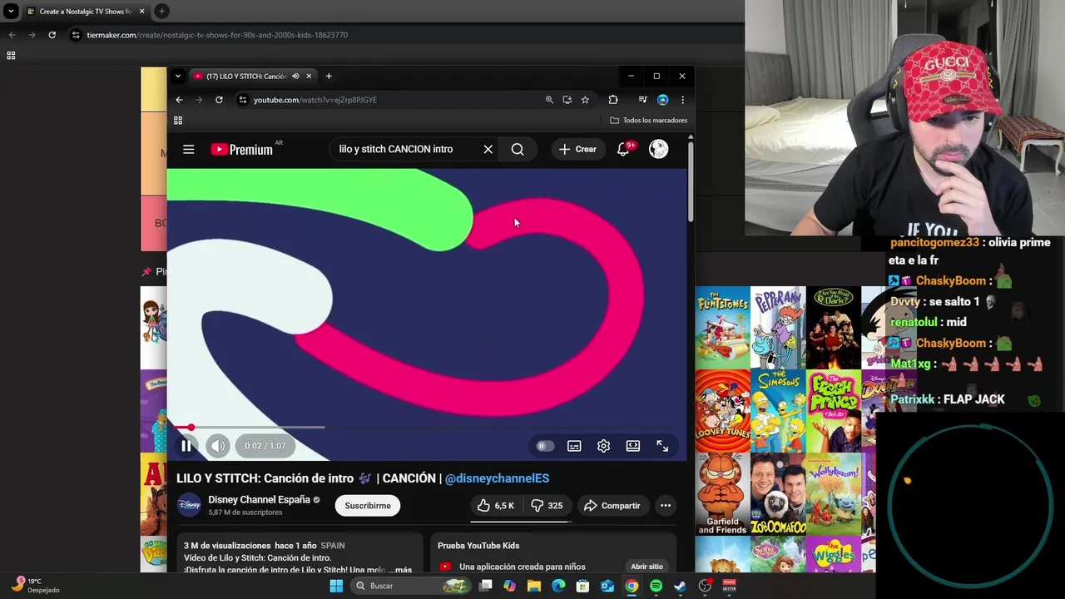
Task: Open Spotify from the taskbar
Action: (x=656, y=586)
